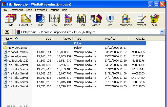Select file episode11feb132...
This screenshot has width=167, height=107.
(x=75, y=52)
